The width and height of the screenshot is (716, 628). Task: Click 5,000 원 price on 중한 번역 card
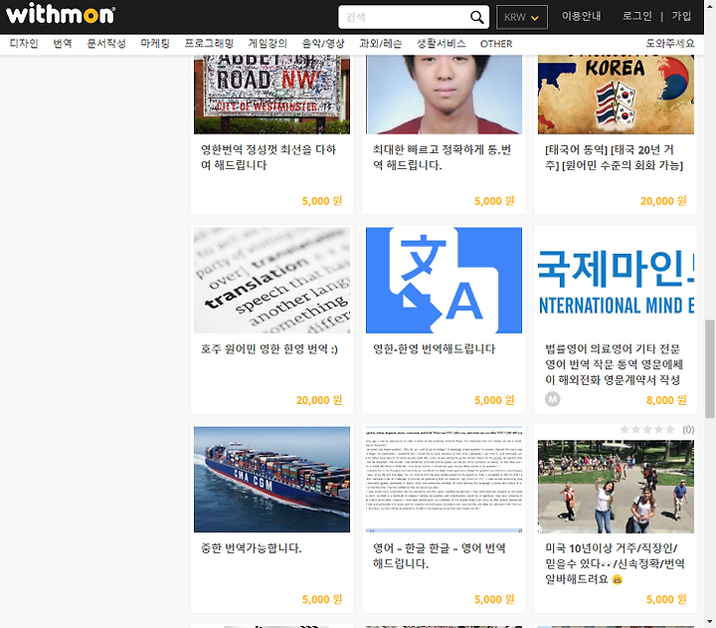coord(322,600)
